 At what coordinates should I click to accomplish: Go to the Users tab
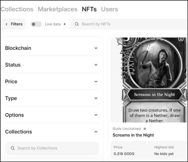[110, 9]
